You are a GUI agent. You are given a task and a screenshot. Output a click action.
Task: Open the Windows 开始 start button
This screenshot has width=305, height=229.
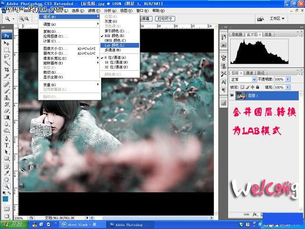click(x=14, y=224)
